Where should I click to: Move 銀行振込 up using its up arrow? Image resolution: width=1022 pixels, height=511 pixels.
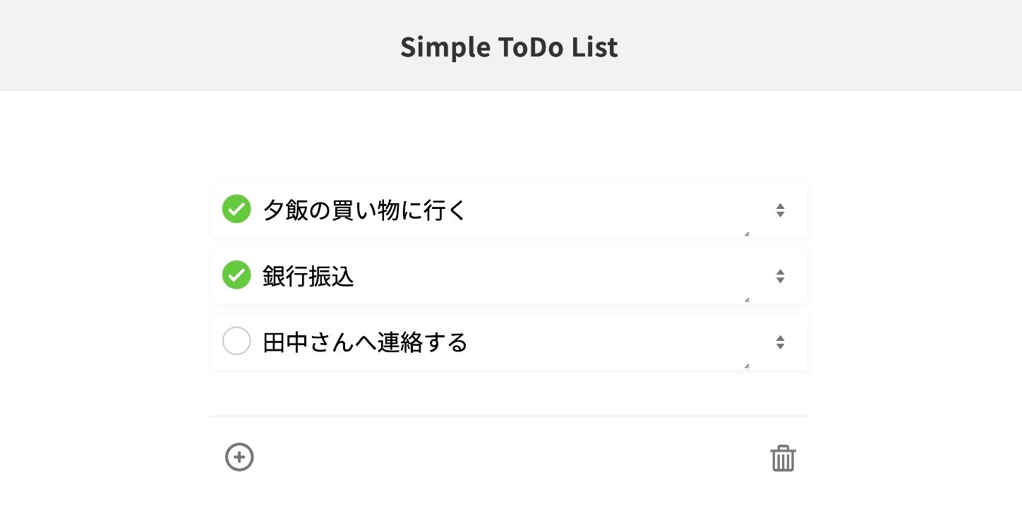point(780,273)
